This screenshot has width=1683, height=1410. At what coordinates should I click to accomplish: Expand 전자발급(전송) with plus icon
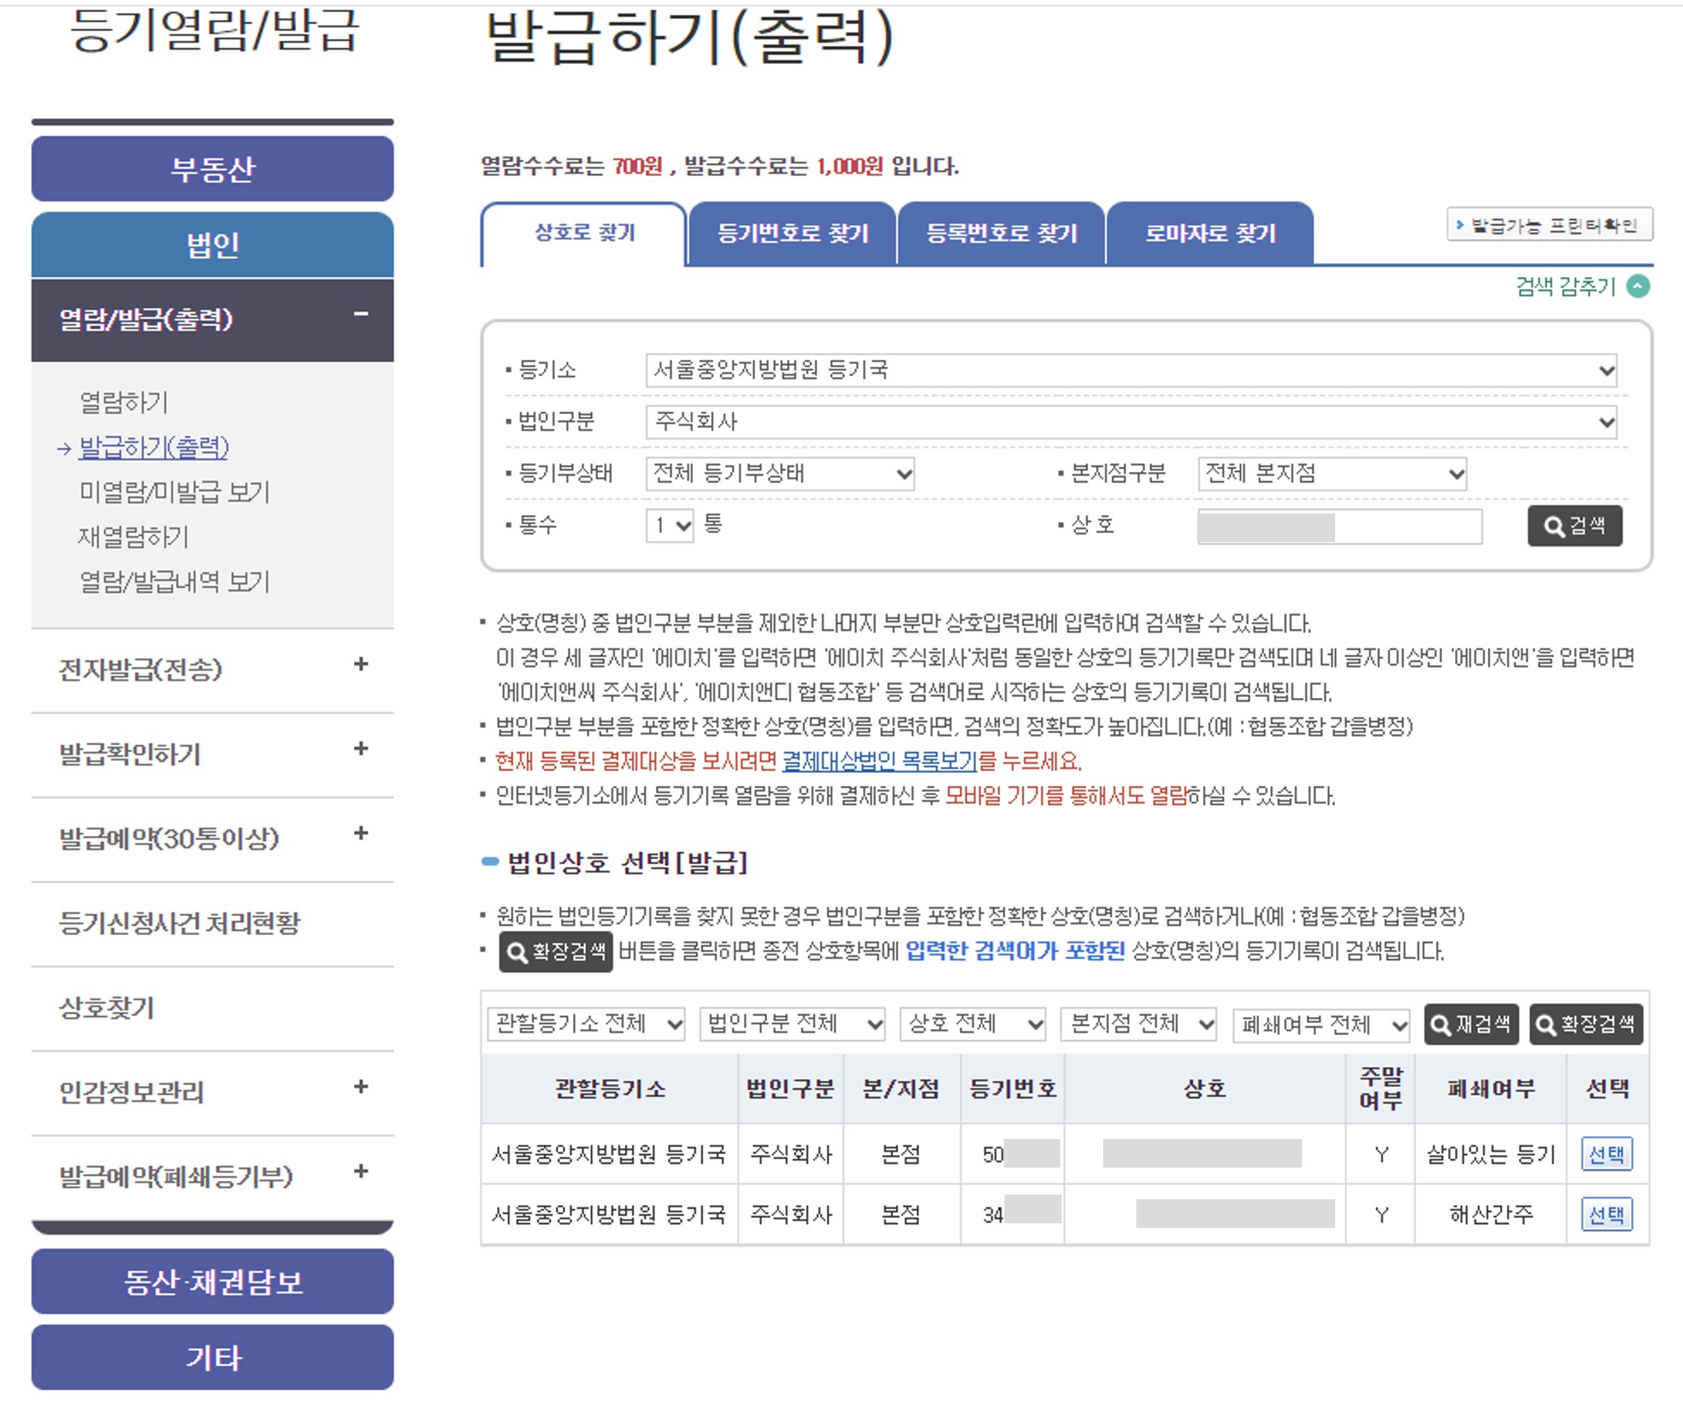(361, 665)
